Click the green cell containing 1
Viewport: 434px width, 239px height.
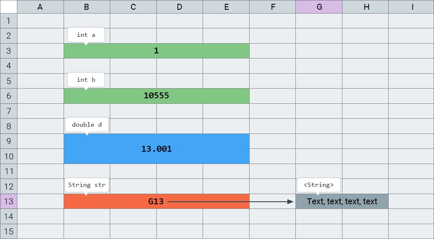[156, 51]
